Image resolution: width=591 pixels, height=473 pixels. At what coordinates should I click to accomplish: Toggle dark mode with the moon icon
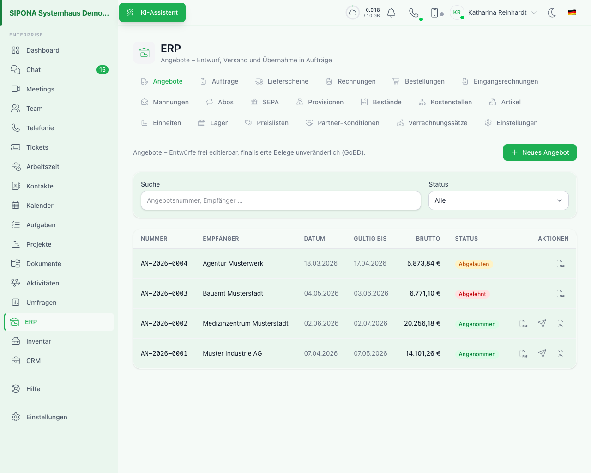pyautogui.click(x=552, y=13)
